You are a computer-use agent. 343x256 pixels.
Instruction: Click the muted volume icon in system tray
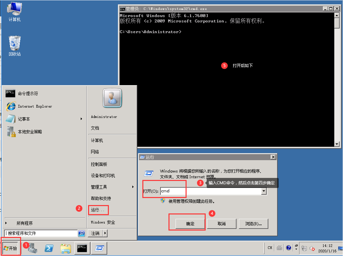313,248
